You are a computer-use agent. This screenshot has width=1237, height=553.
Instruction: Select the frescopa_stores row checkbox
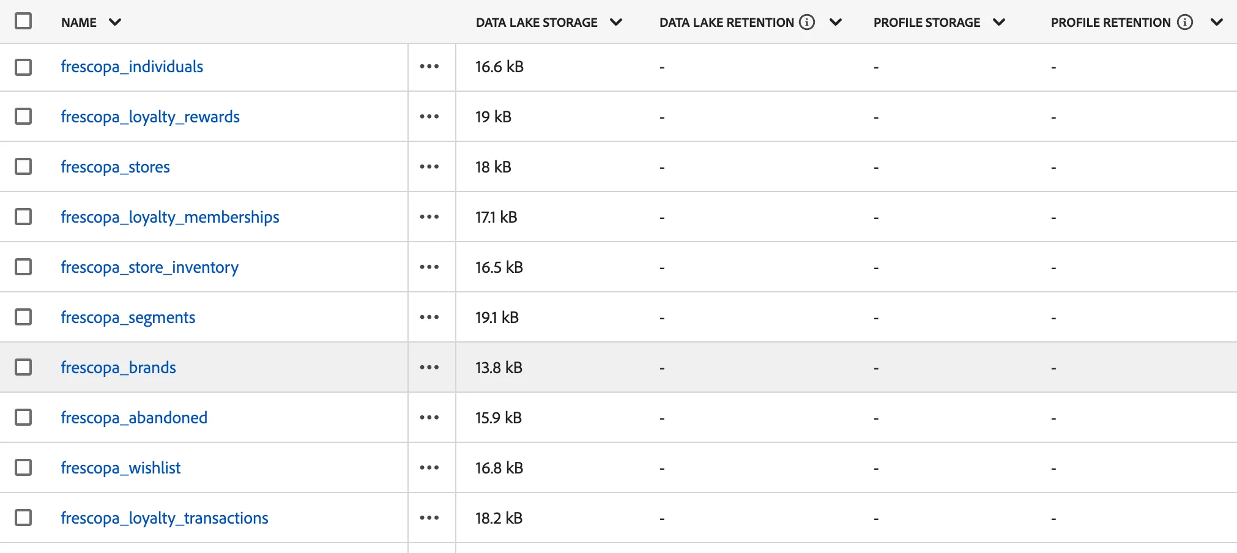[23, 166]
